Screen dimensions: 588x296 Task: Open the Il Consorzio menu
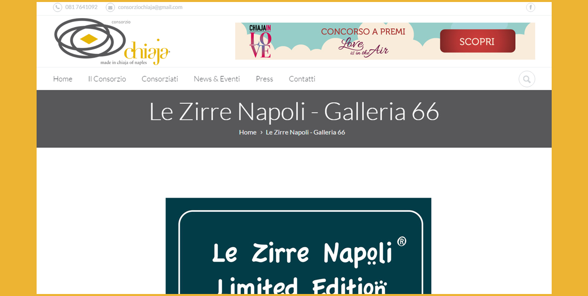[107, 79]
